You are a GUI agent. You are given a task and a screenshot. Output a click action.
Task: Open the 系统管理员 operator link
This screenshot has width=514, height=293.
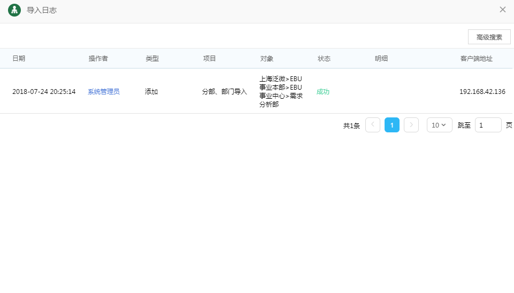point(104,92)
